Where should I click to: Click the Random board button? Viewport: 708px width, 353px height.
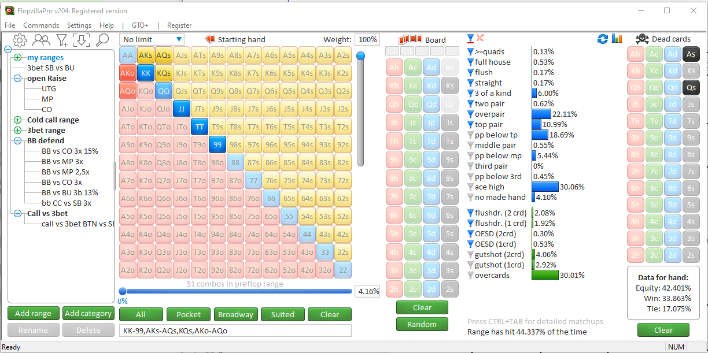[422, 324]
